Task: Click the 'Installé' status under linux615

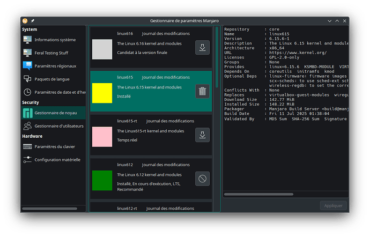Action: pos(124,97)
